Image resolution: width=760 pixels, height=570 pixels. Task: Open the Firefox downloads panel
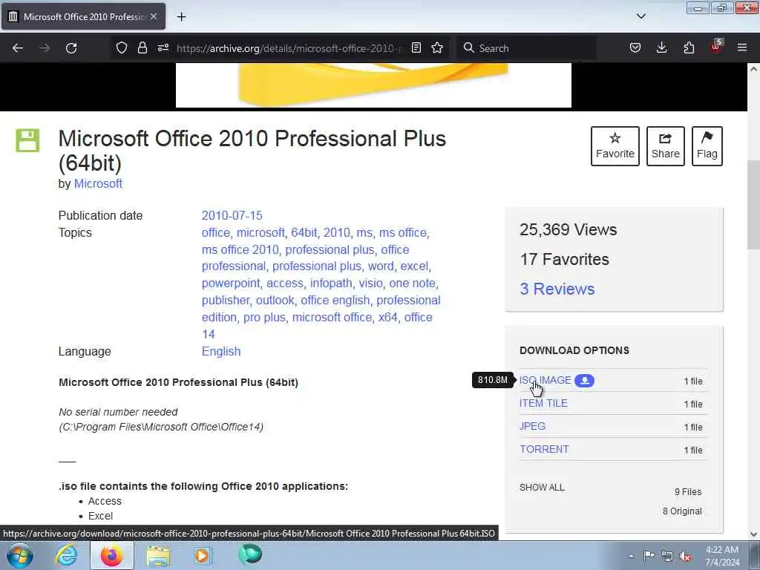[x=661, y=47]
